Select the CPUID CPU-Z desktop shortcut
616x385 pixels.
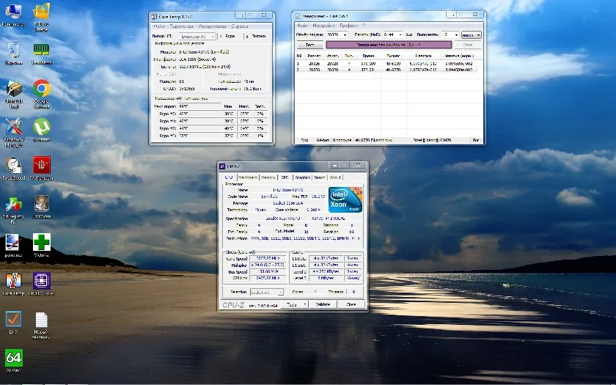41,284
